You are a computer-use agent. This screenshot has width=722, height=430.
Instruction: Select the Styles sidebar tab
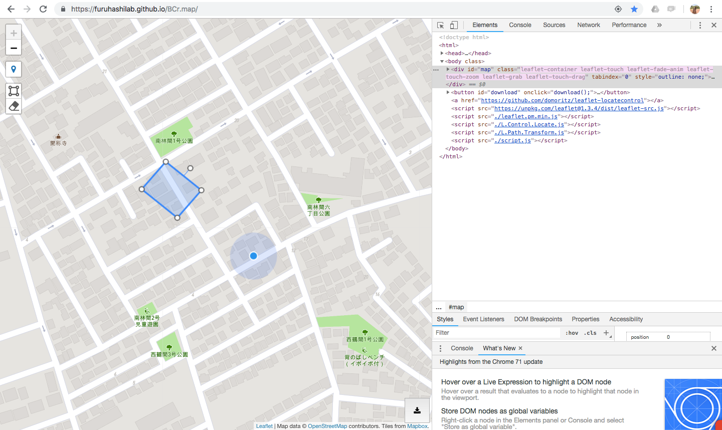[x=445, y=319]
